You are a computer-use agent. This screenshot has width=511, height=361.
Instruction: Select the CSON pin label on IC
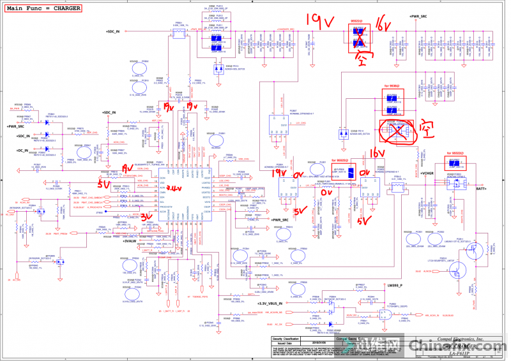[x=207, y=212]
